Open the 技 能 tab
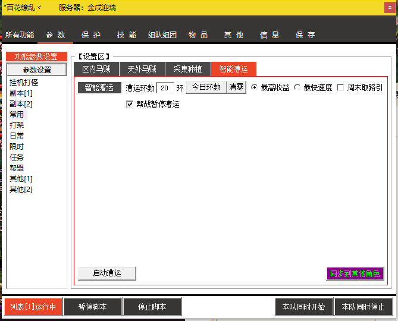 [x=127, y=35]
